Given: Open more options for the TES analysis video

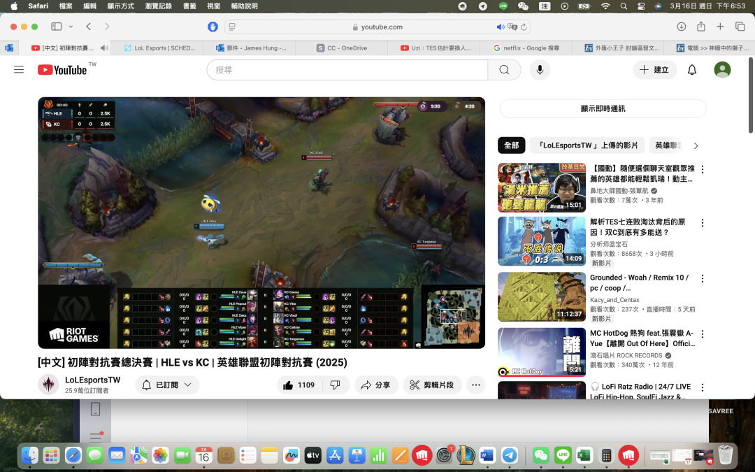Looking at the screenshot, I should (x=703, y=223).
